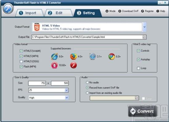Screen dimensions: 169x122
Task: Open Download SWF
Action: coord(128,11)
